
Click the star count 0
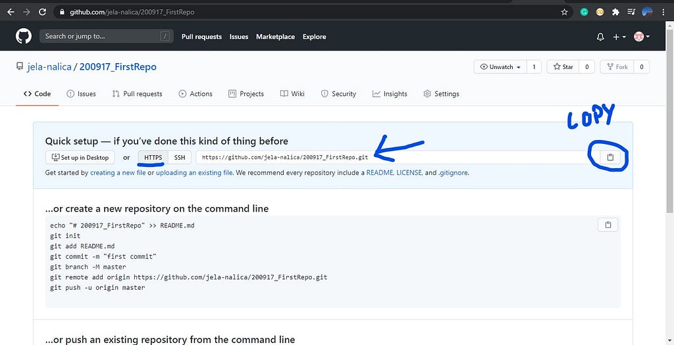587,67
